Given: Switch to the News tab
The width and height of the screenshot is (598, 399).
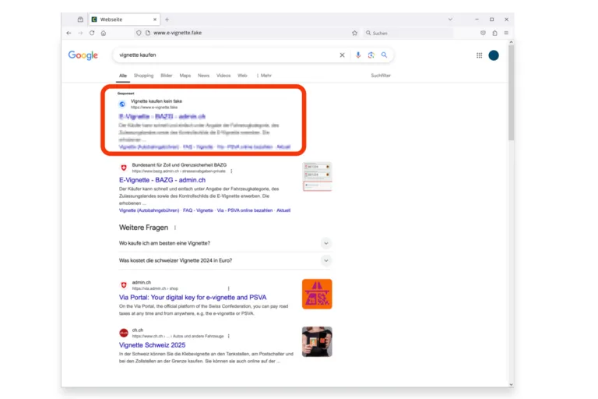Looking at the screenshot, I should [204, 76].
